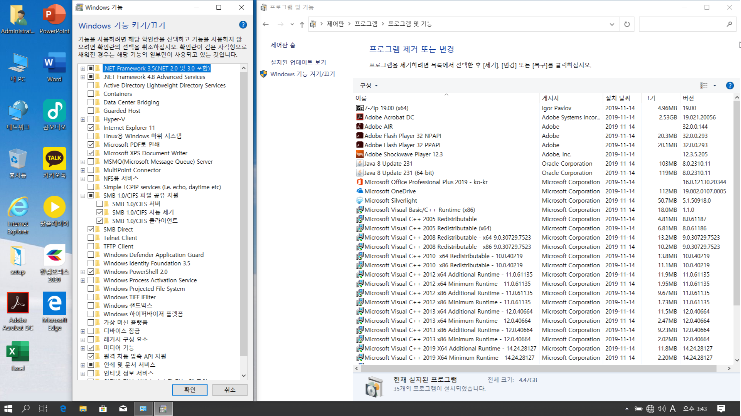This screenshot has width=741, height=416.
Task: Expand MSMQ Server tree node
Action: [x=83, y=162]
